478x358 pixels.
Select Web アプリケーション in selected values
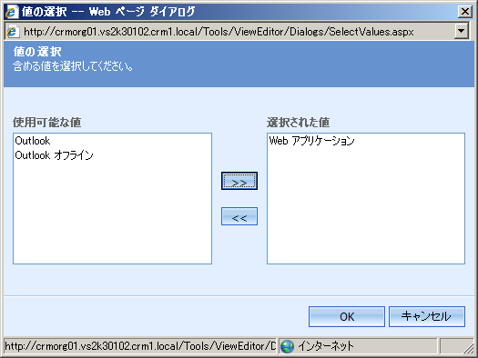tap(312, 141)
